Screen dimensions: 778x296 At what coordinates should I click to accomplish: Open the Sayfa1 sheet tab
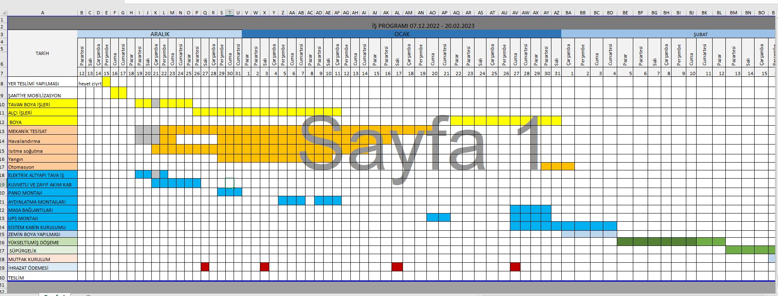point(55,294)
